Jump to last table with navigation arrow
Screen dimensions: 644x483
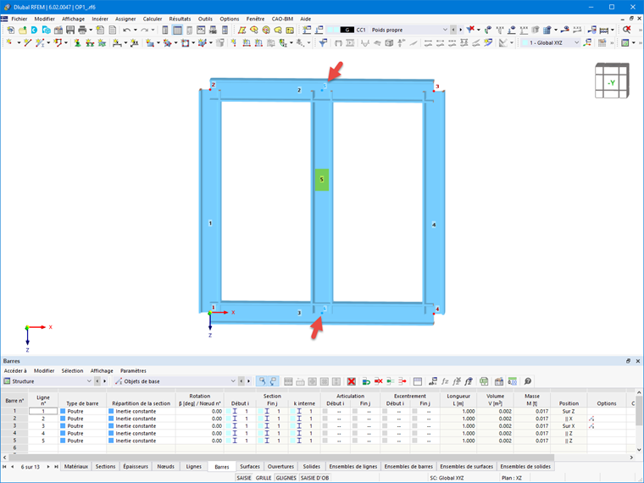coord(56,467)
